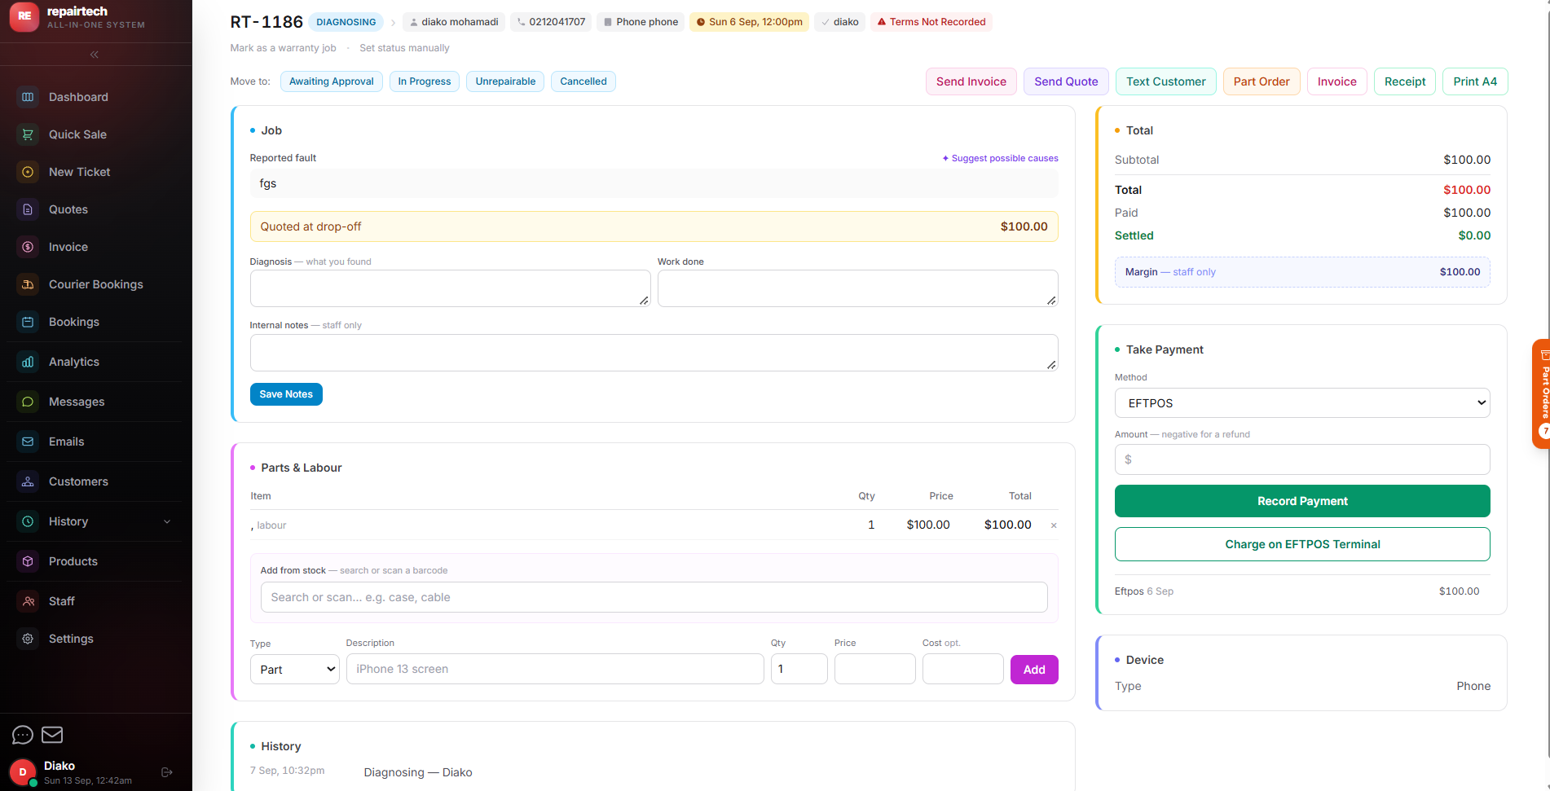Click the Sun 6 Sep, 12:00pm chip
The width and height of the screenshot is (1550, 791).
(x=749, y=22)
